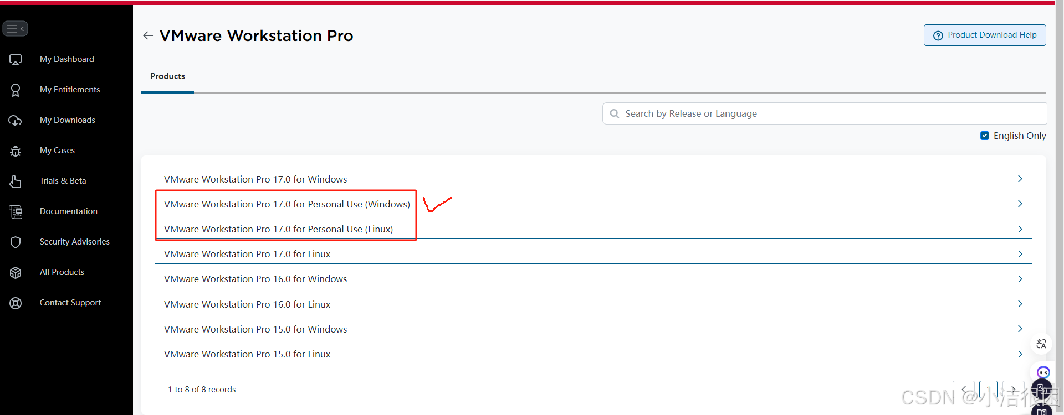Viewport: 1064px width, 415px height.
Task: Select text VMware Workstation Pro 17.0 for Linux
Action: click(247, 254)
